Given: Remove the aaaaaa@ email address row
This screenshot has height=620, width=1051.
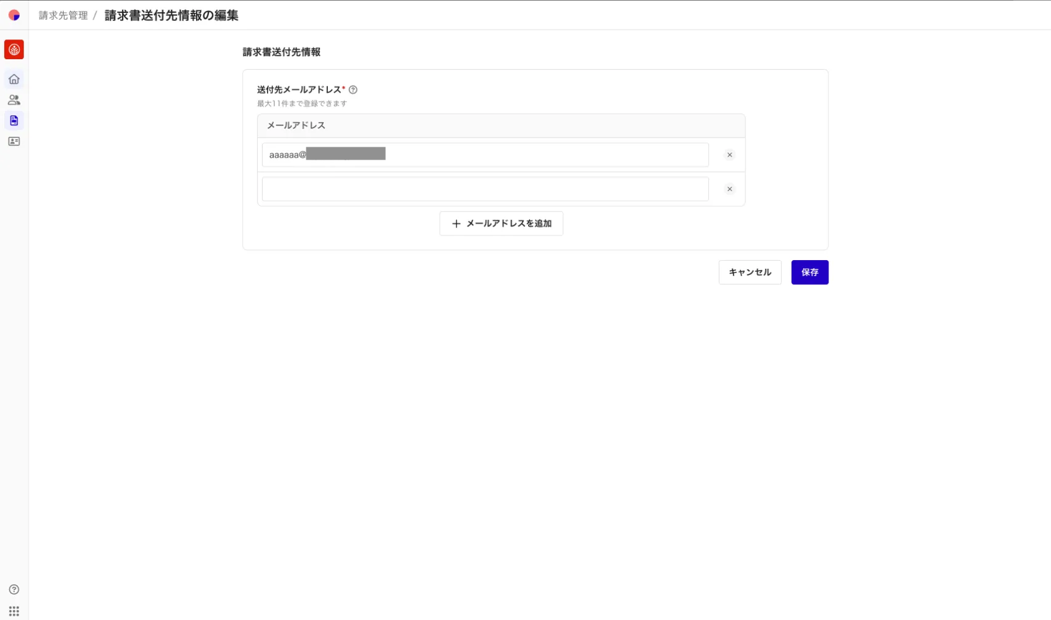Looking at the screenshot, I should 729,155.
